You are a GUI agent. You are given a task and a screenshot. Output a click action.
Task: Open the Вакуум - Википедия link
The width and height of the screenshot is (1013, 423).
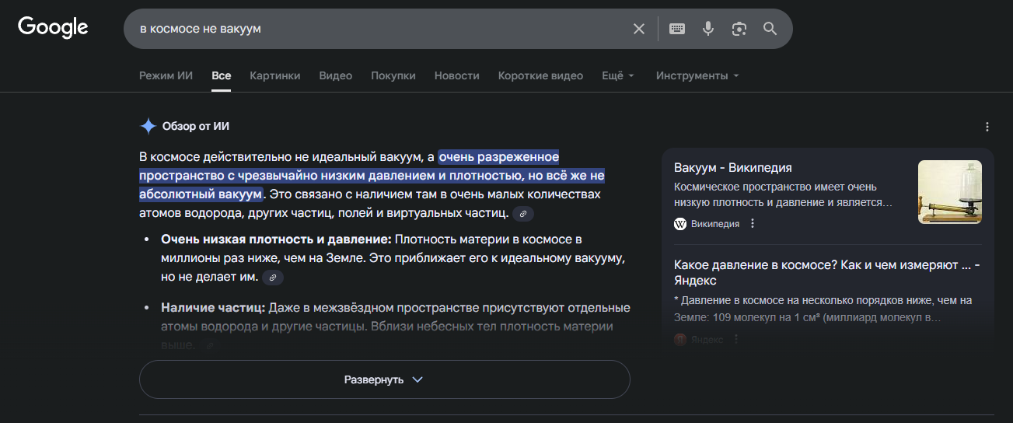(x=732, y=168)
